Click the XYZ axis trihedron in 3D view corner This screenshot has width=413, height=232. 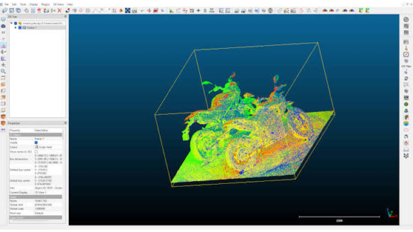[391, 213]
